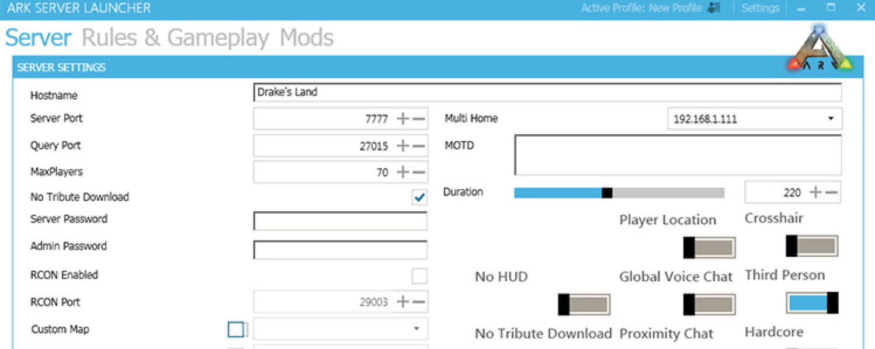Image resolution: width=875 pixels, height=349 pixels.
Task: Decrease MaxPlayers with minus
Action: [418, 172]
